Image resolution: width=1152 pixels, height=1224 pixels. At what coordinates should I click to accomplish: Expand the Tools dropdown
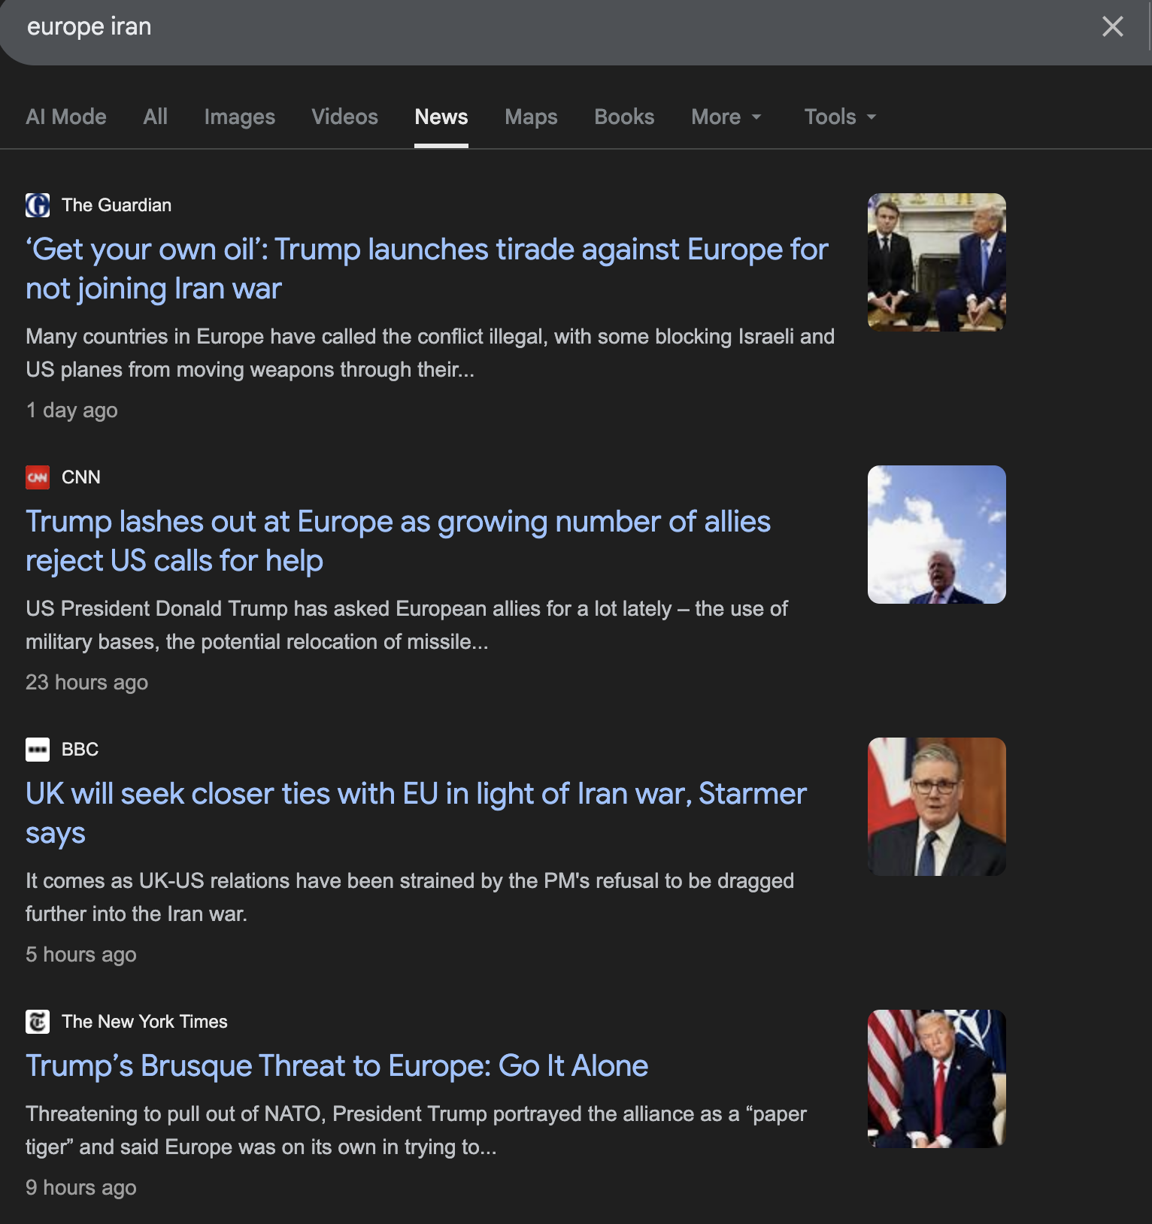pyautogui.click(x=840, y=117)
